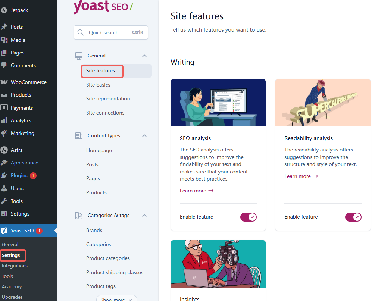This screenshot has height=301, width=378.
Task: Select the Appearance icon in the sidebar
Action: (4, 163)
